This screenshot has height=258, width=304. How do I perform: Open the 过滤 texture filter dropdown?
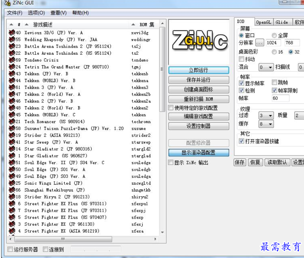(266, 116)
